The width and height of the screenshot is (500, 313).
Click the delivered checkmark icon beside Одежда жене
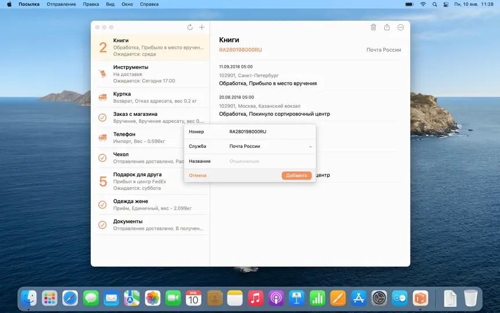pos(102,205)
